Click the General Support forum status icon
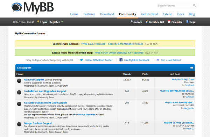This screenshot has height=137, width=210. (x=19, y=81)
